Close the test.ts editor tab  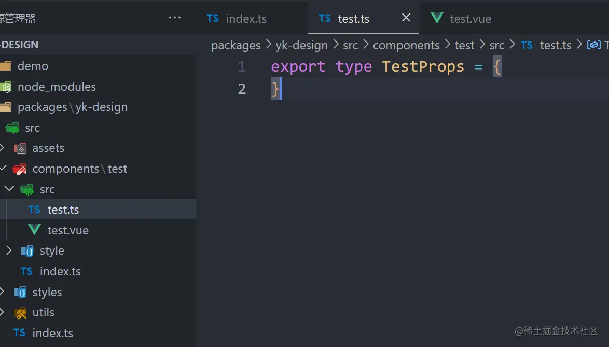[406, 18]
